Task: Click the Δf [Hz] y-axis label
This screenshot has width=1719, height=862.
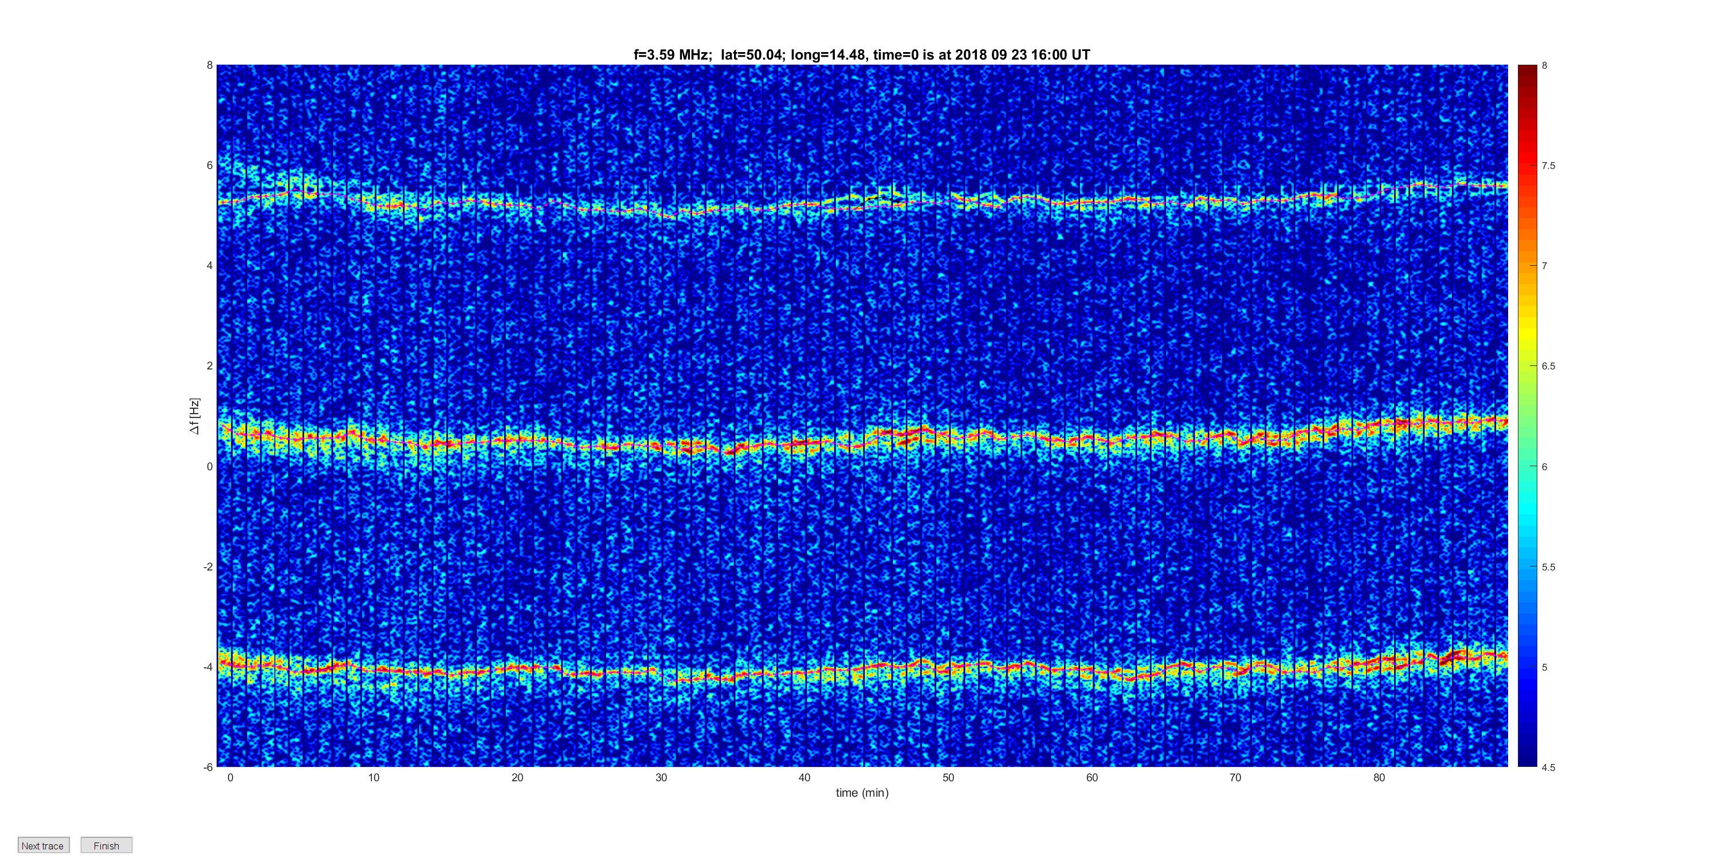Action: 194,416
